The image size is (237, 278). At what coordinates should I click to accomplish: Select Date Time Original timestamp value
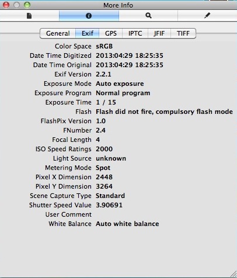click(x=130, y=65)
